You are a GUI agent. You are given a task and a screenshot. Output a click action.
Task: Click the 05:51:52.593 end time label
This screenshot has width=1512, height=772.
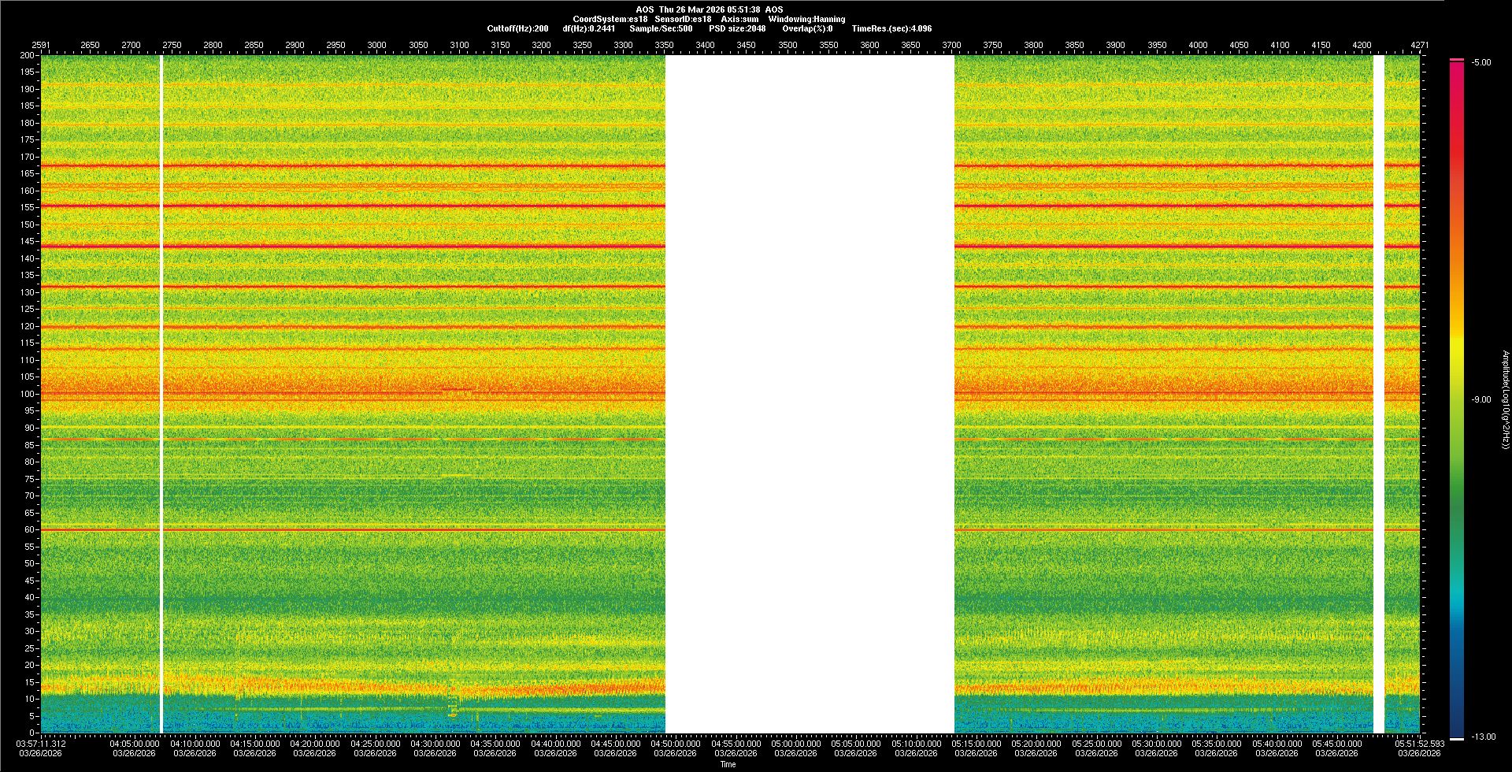(x=1419, y=744)
